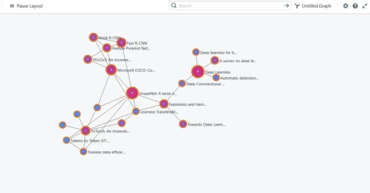Collapse view with the shrink arrows icon

pos(365,6)
